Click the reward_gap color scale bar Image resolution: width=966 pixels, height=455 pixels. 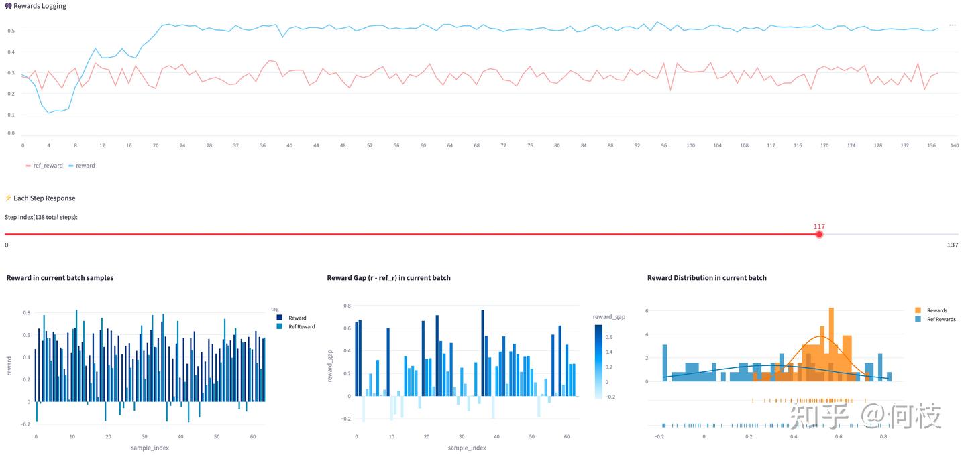click(598, 362)
